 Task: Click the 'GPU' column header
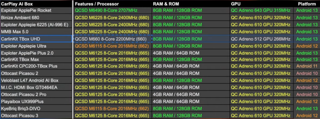(x=262, y=4)
